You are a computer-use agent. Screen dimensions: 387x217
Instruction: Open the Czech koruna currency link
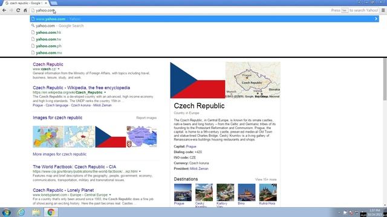click(199, 163)
